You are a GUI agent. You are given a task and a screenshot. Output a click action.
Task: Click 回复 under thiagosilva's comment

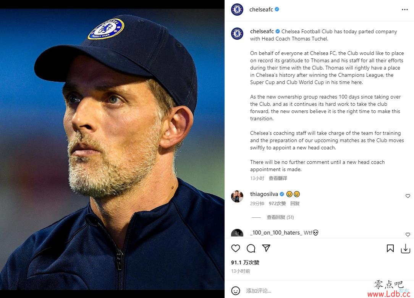[295, 203]
